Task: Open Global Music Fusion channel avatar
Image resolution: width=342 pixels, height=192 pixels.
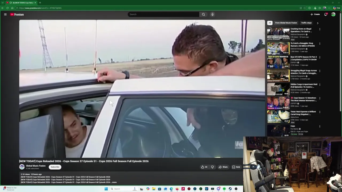Action: [22, 167]
